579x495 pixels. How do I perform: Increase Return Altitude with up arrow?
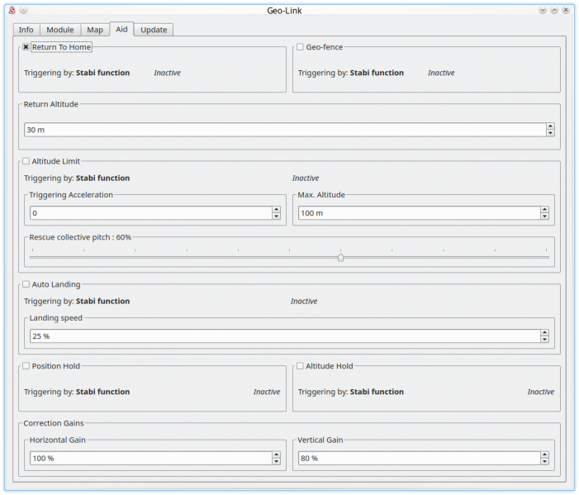click(550, 126)
